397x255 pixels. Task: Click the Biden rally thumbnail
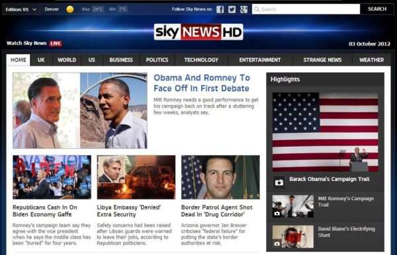tap(52, 177)
